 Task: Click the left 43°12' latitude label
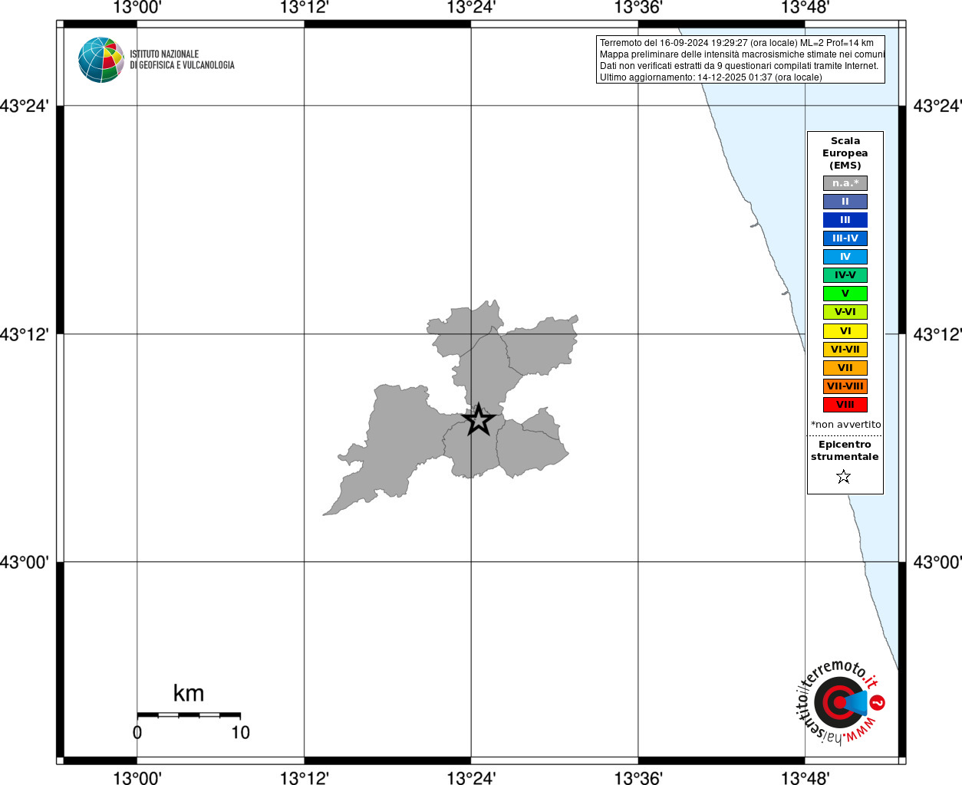tap(25, 334)
